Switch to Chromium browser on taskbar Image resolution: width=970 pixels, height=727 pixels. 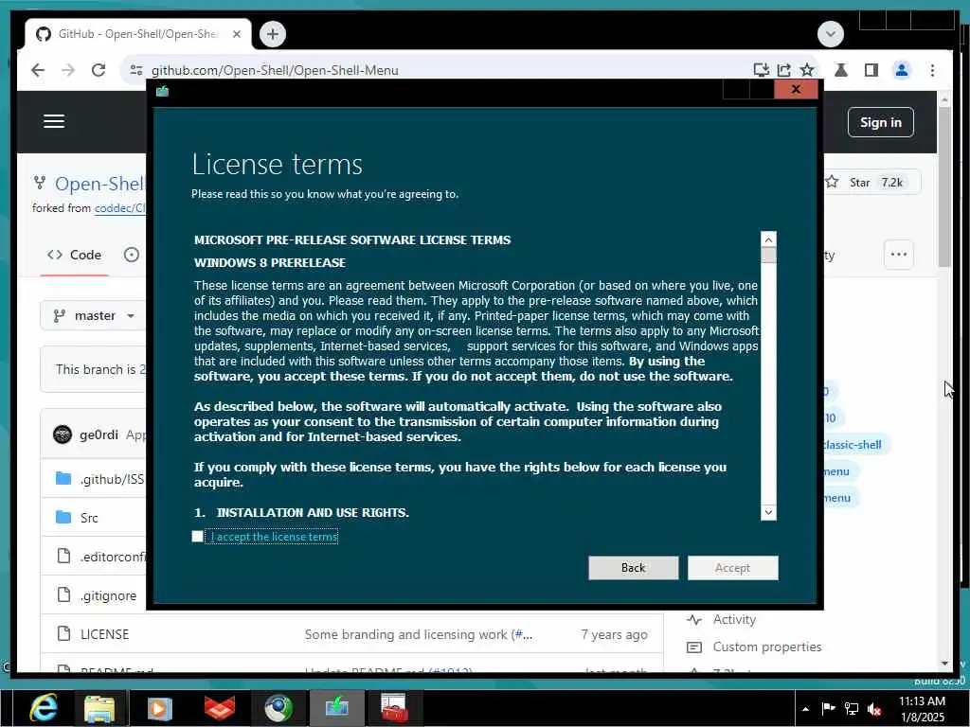pyautogui.click(x=278, y=708)
